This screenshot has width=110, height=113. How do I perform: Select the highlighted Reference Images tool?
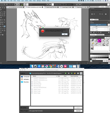pos(5,26)
